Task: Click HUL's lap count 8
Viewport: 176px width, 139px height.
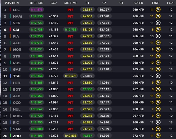Action: 171,109
